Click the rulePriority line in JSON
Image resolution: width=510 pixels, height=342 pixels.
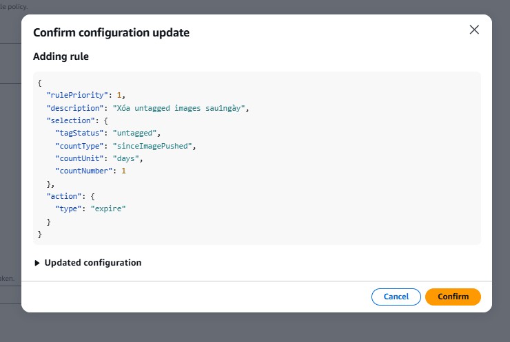coord(85,96)
